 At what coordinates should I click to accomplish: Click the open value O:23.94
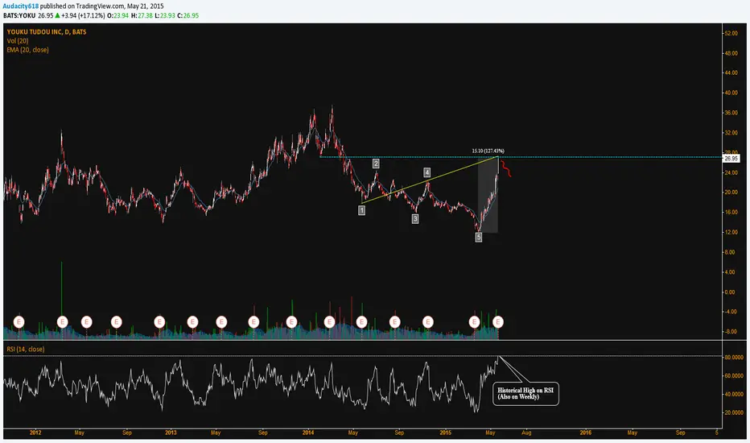click(117, 16)
